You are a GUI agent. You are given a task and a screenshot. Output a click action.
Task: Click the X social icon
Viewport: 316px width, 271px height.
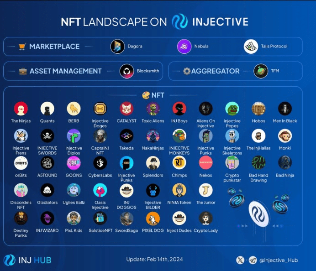click(240, 260)
